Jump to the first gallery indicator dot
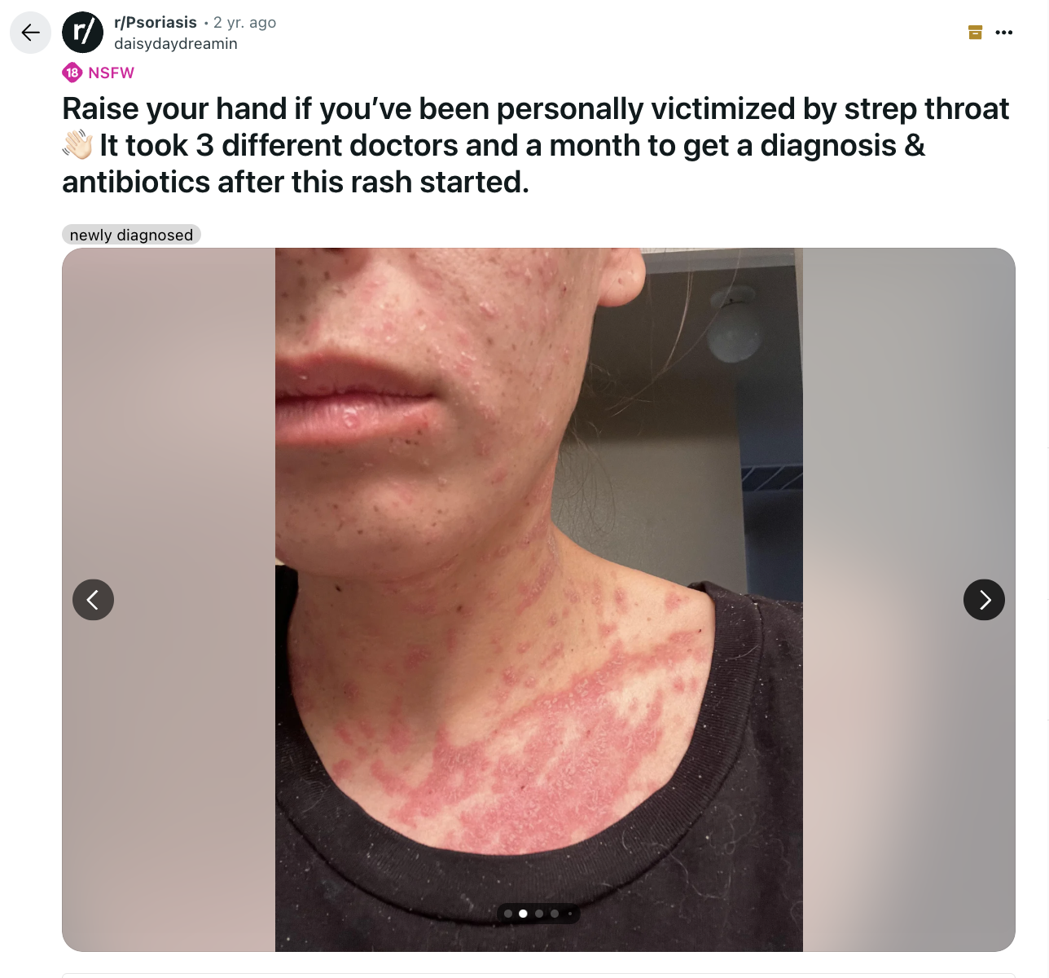 [x=508, y=914]
